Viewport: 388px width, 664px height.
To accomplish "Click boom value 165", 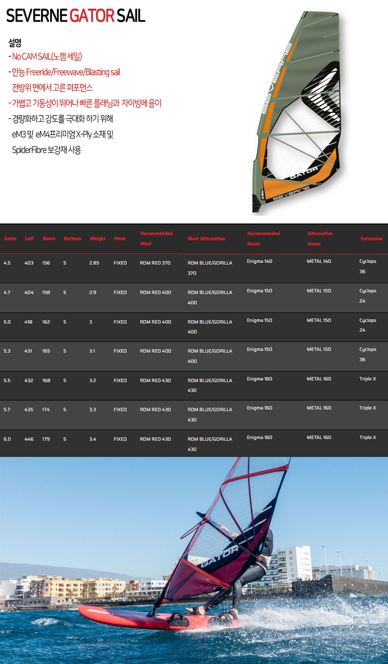I will 46,351.
